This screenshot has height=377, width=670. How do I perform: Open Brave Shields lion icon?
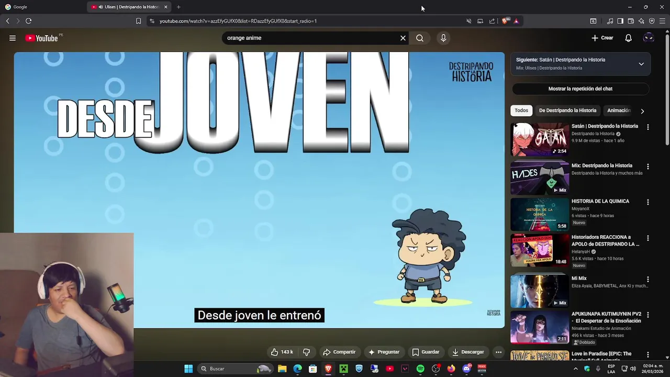(505, 21)
